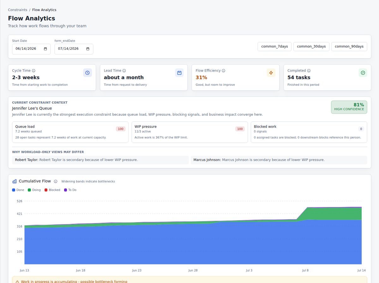Open the Blocked work card

(x=309, y=132)
